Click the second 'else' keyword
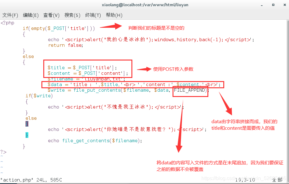 pos(31,118)
